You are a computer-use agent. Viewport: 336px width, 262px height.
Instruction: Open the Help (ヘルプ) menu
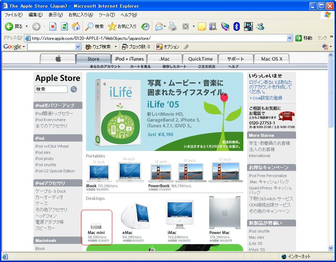pos(129,15)
